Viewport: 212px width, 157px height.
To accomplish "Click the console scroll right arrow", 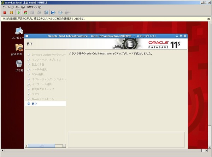I will click(x=206, y=150).
